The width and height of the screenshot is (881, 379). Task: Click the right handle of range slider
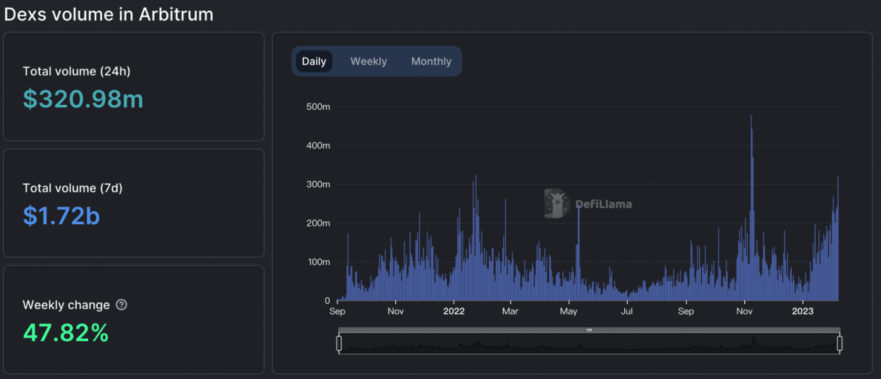pos(839,344)
